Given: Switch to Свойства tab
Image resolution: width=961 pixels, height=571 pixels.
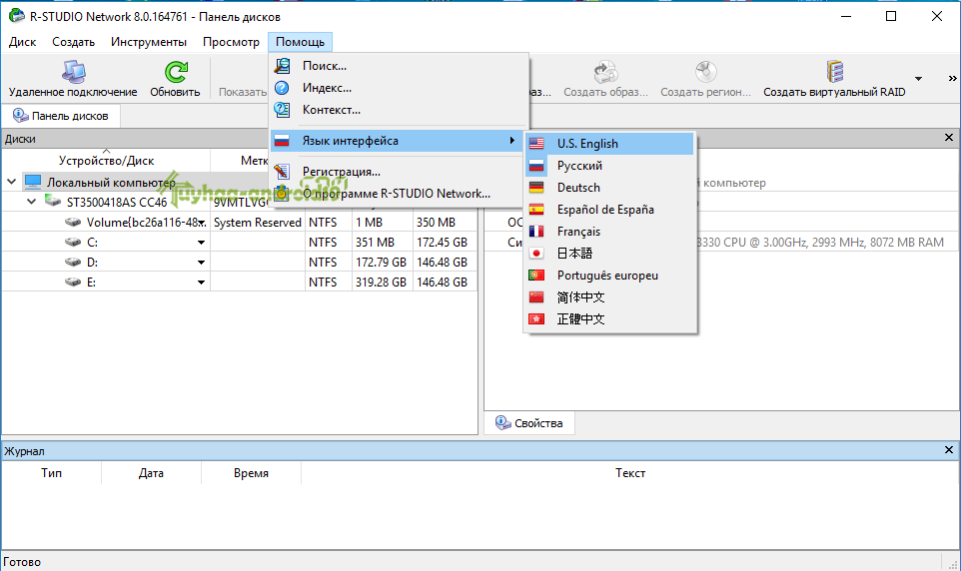Looking at the screenshot, I should 528,423.
